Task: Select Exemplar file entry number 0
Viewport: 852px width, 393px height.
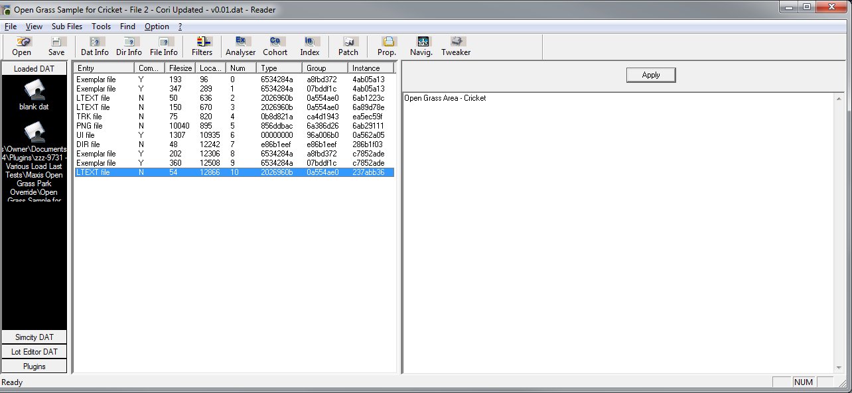Action: point(234,80)
